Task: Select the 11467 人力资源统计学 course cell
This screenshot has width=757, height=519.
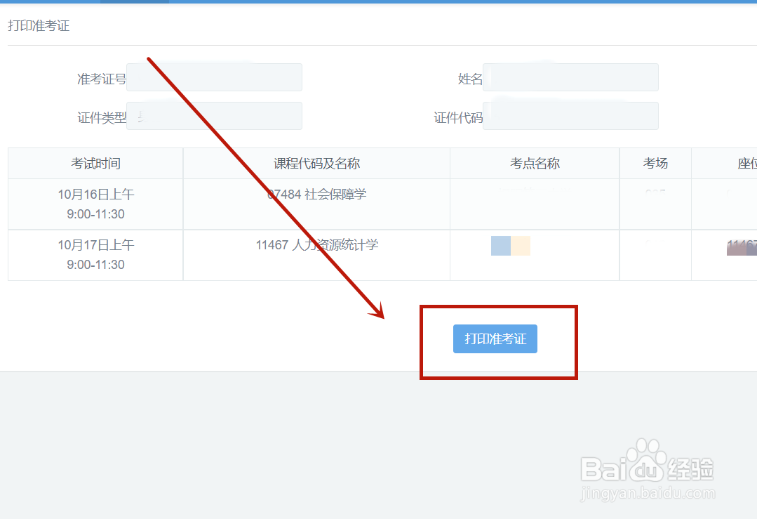Action: 316,255
